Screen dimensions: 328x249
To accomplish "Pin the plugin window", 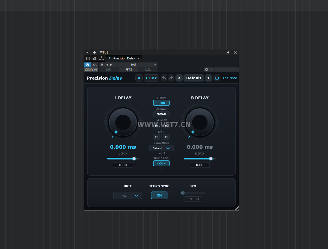I will (x=228, y=53).
